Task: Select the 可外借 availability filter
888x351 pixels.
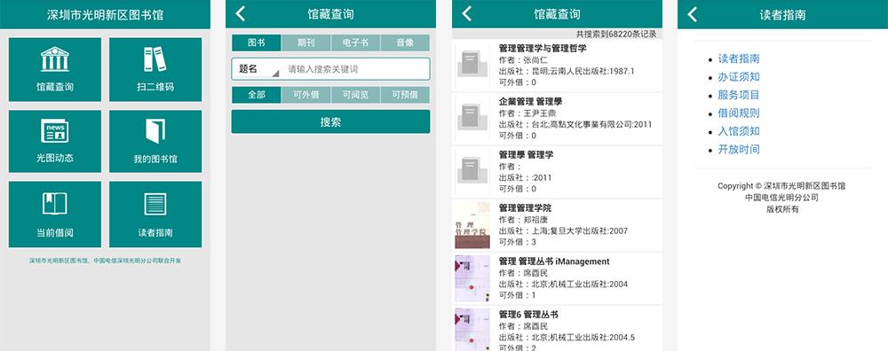Action: pos(306,95)
